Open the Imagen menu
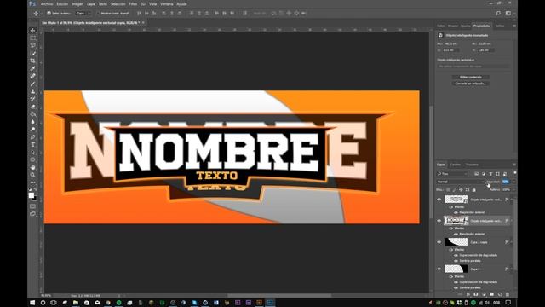This screenshot has height=307, width=545. (77, 4)
